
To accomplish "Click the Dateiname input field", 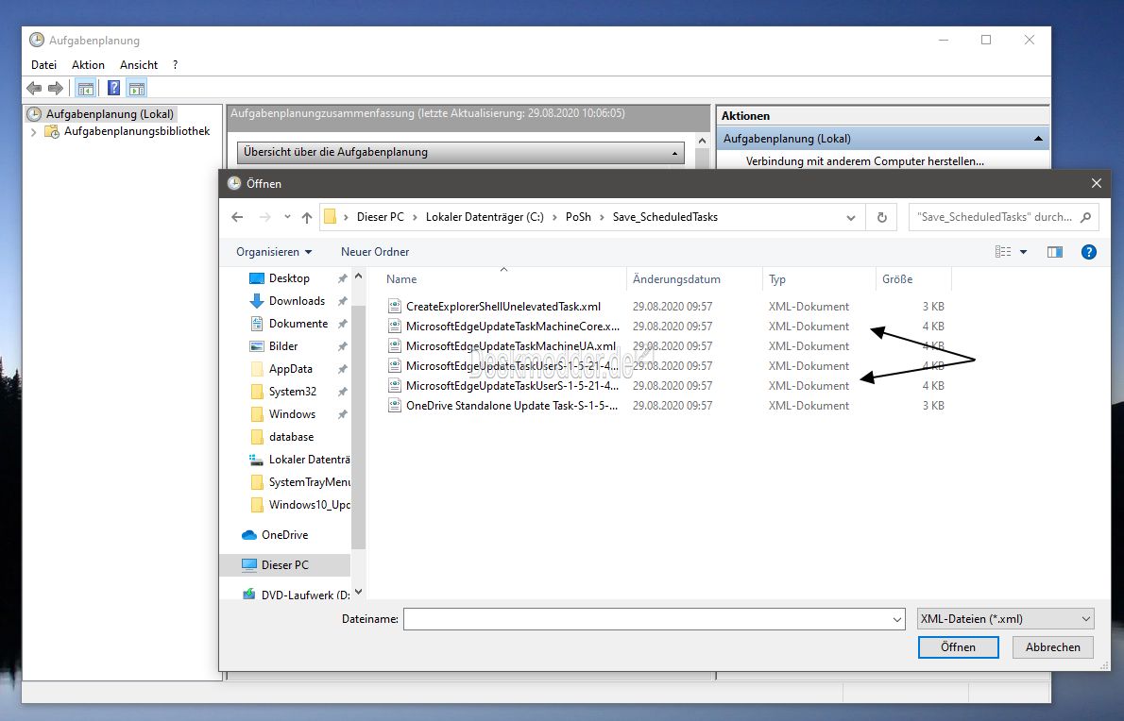I will coord(647,619).
